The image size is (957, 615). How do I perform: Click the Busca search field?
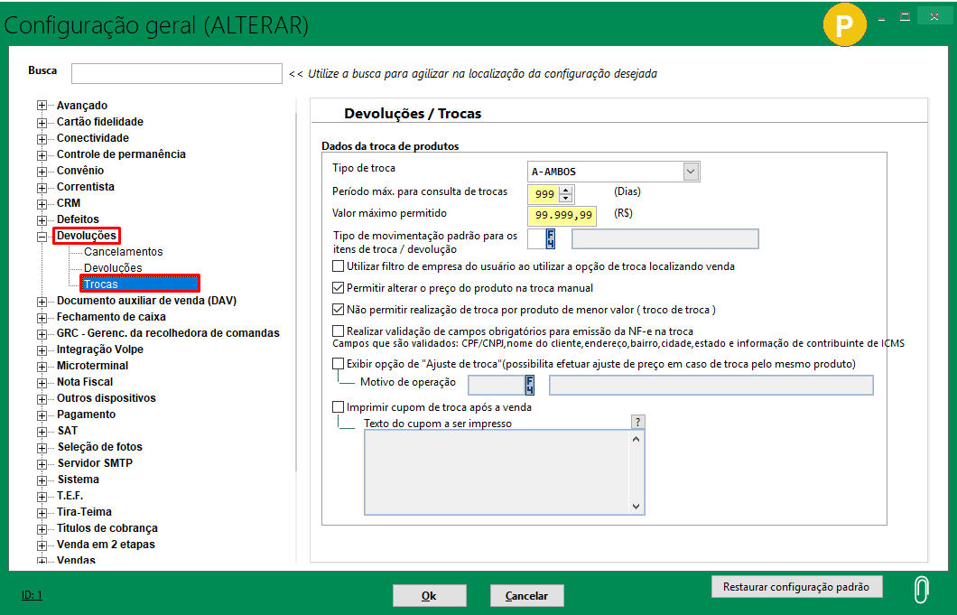click(x=177, y=73)
